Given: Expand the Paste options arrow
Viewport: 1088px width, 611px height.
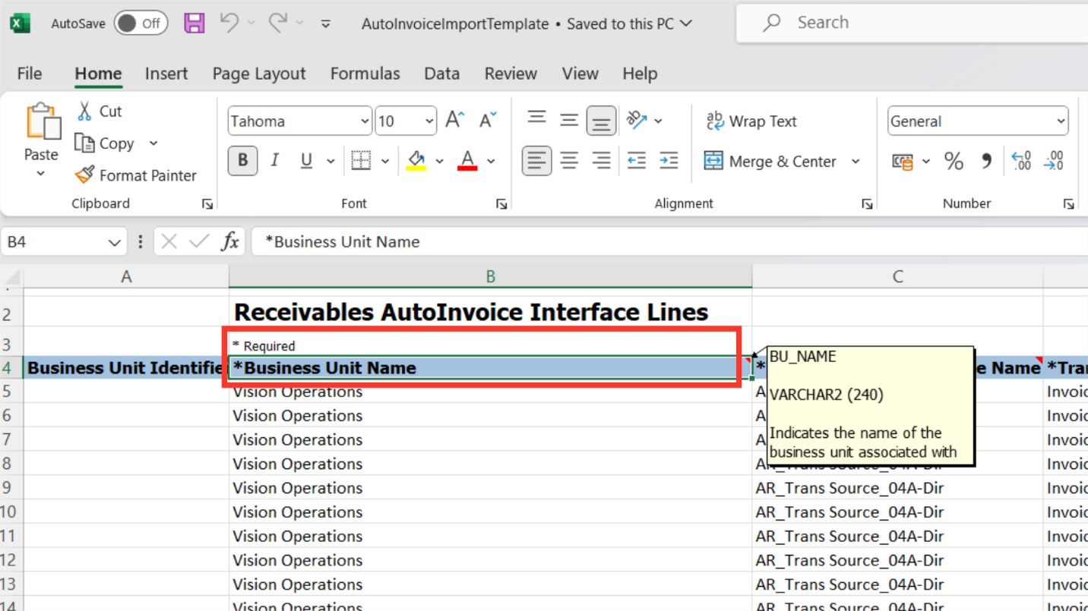Looking at the screenshot, I should (x=41, y=174).
